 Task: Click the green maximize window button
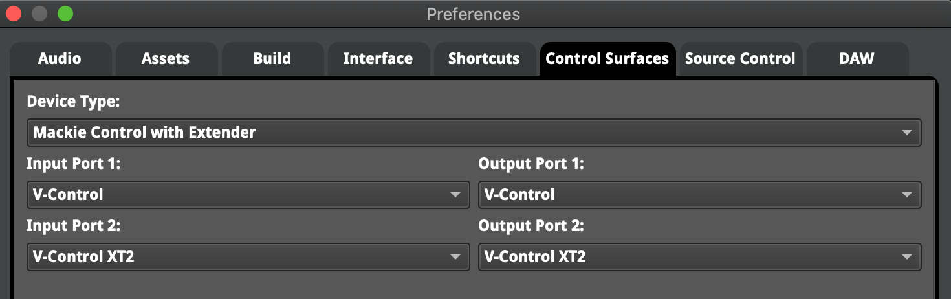[65, 14]
